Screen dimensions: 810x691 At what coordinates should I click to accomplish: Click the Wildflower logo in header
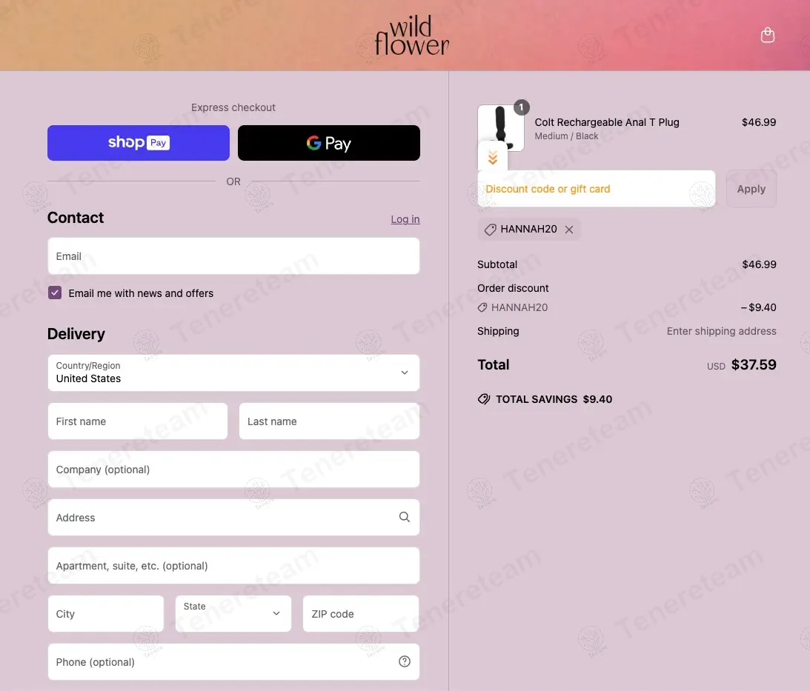[412, 36]
